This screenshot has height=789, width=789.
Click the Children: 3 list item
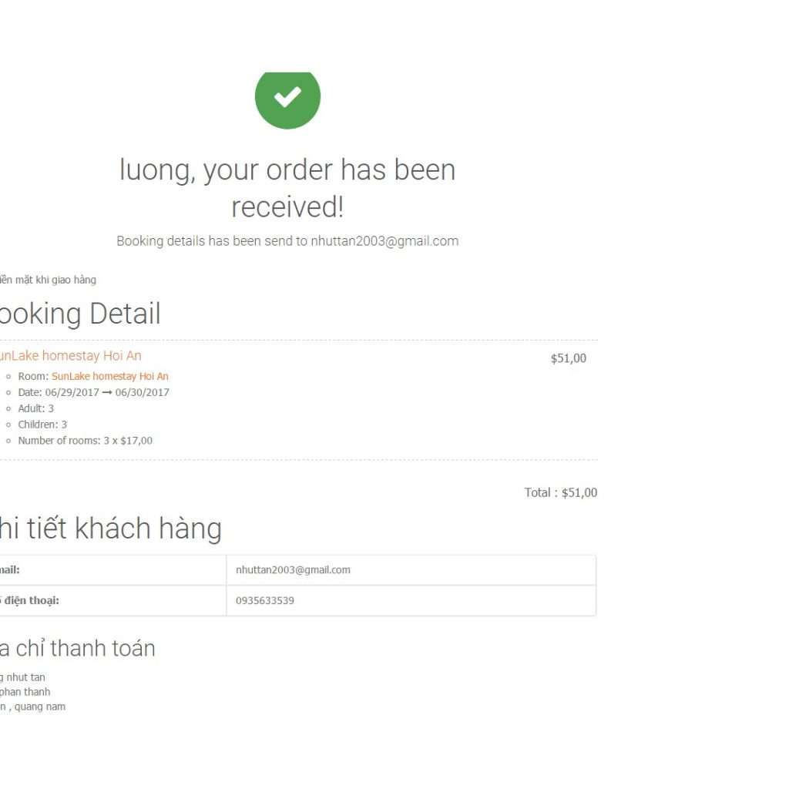[42, 425]
